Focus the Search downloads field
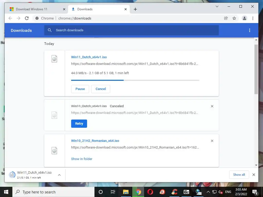 pos(131,30)
